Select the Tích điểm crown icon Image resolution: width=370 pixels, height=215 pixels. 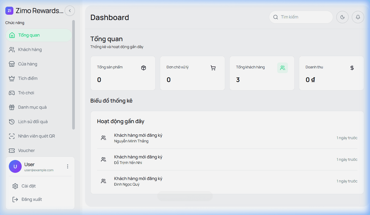pos(12,78)
